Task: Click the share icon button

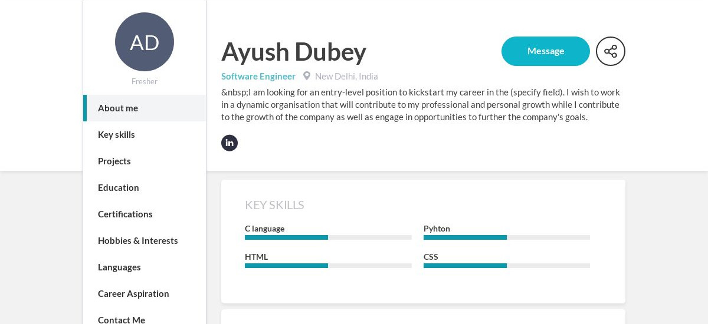Action: (611, 51)
